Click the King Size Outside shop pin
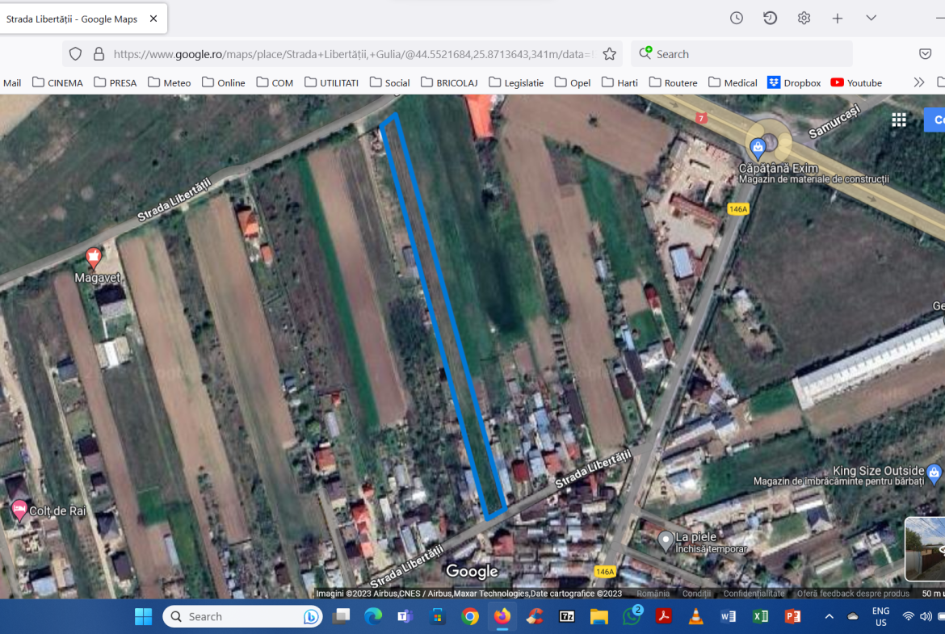The width and height of the screenshot is (945, 634). tap(934, 472)
